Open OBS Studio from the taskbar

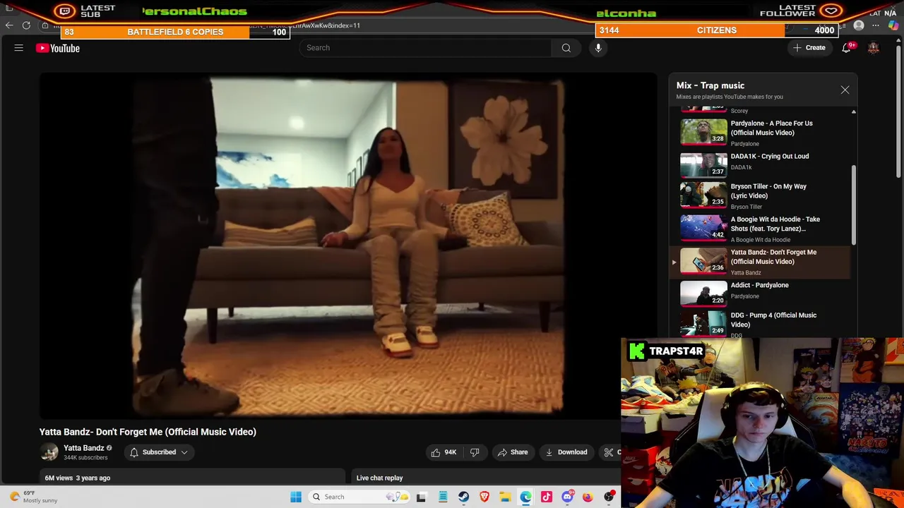[609, 497]
